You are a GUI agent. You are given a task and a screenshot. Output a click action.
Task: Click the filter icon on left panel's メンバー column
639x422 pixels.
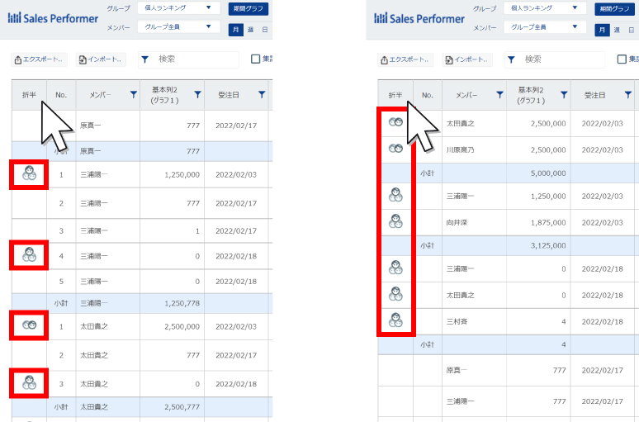tap(134, 96)
